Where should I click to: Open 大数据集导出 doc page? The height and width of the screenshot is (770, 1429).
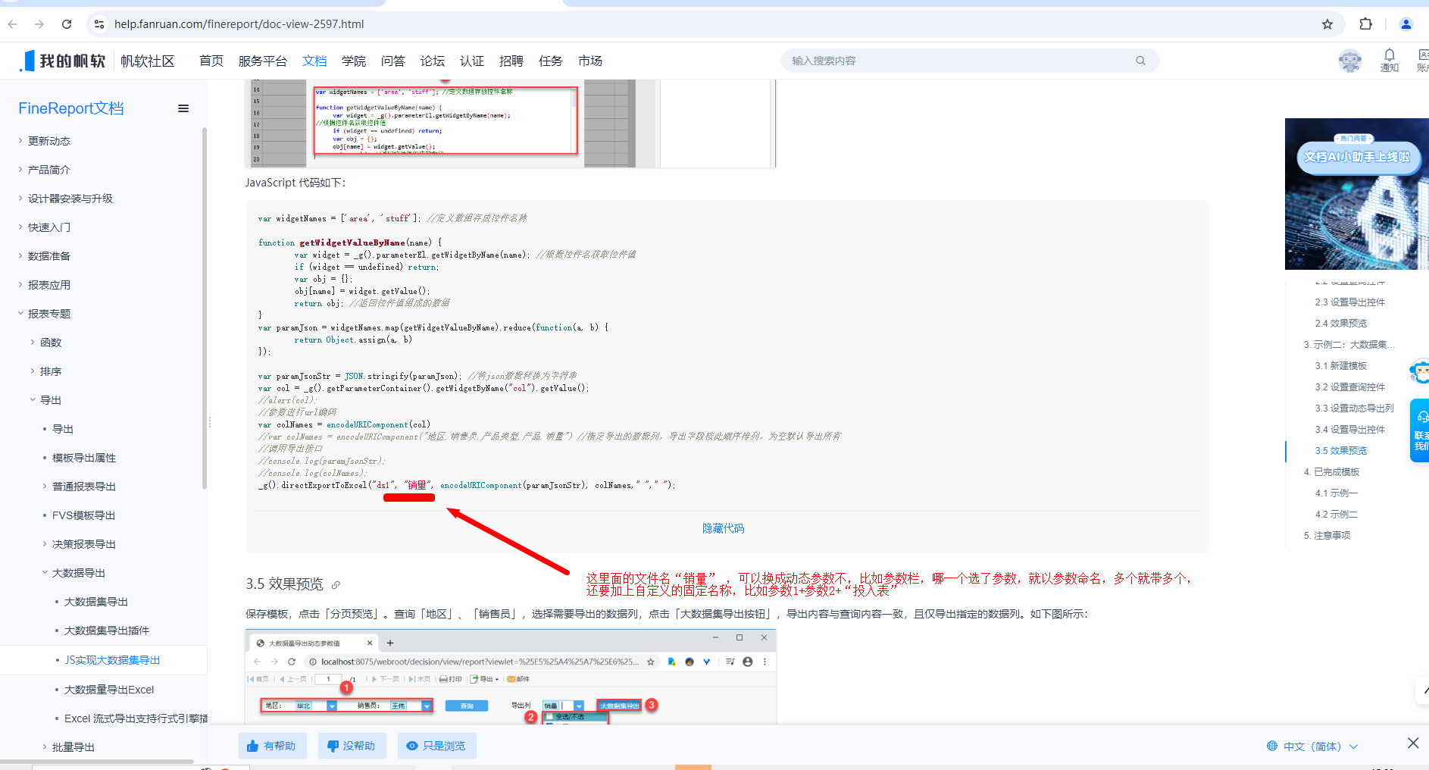click(96, 602)
